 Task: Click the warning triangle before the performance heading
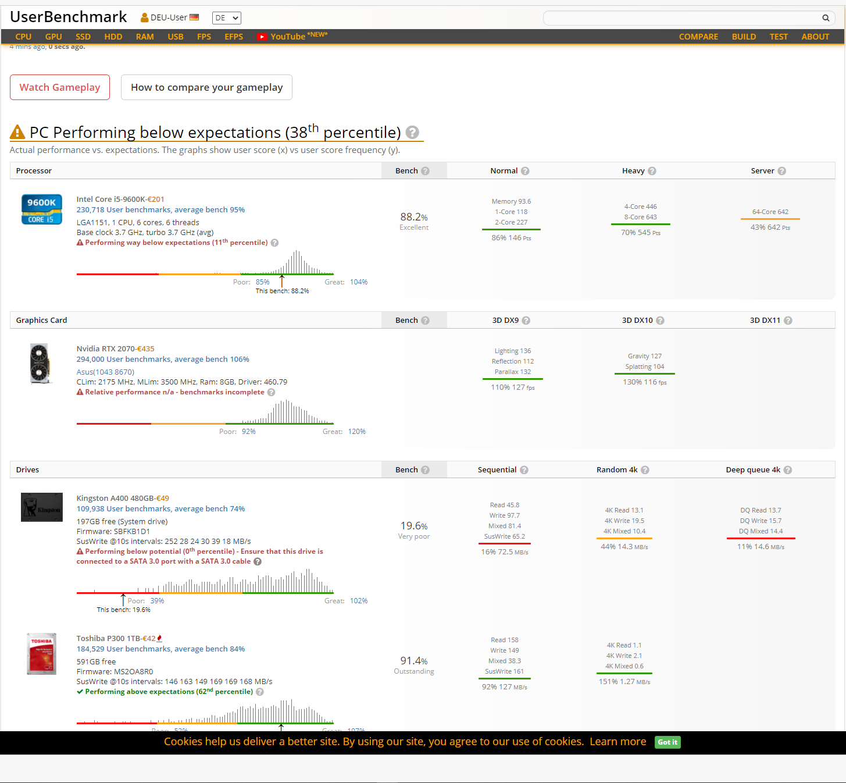click(17, 132)
